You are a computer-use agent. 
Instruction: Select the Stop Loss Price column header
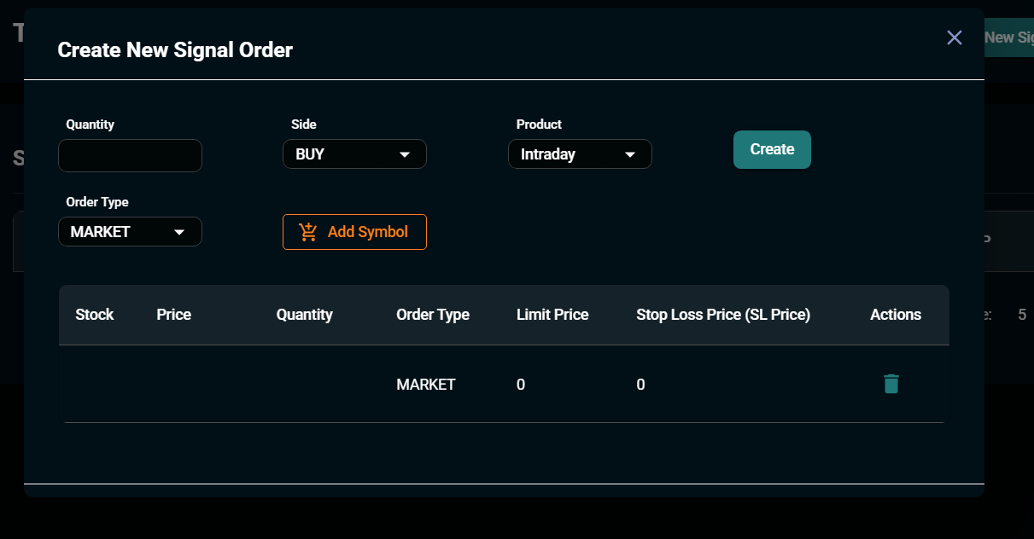point(723,314)
